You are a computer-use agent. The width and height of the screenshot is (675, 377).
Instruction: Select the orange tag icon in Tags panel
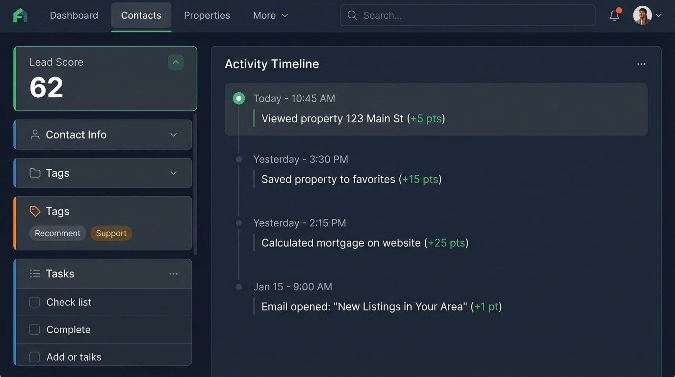coord(34,211)
